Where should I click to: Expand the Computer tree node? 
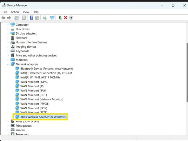click(x=8, y=25)
